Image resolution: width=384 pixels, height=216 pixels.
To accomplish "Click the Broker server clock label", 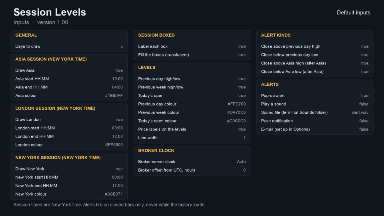I will pyautogui.click(x=157, y=162).
